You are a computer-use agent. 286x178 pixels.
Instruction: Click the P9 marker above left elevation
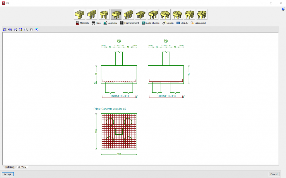(x=119, y=41)
